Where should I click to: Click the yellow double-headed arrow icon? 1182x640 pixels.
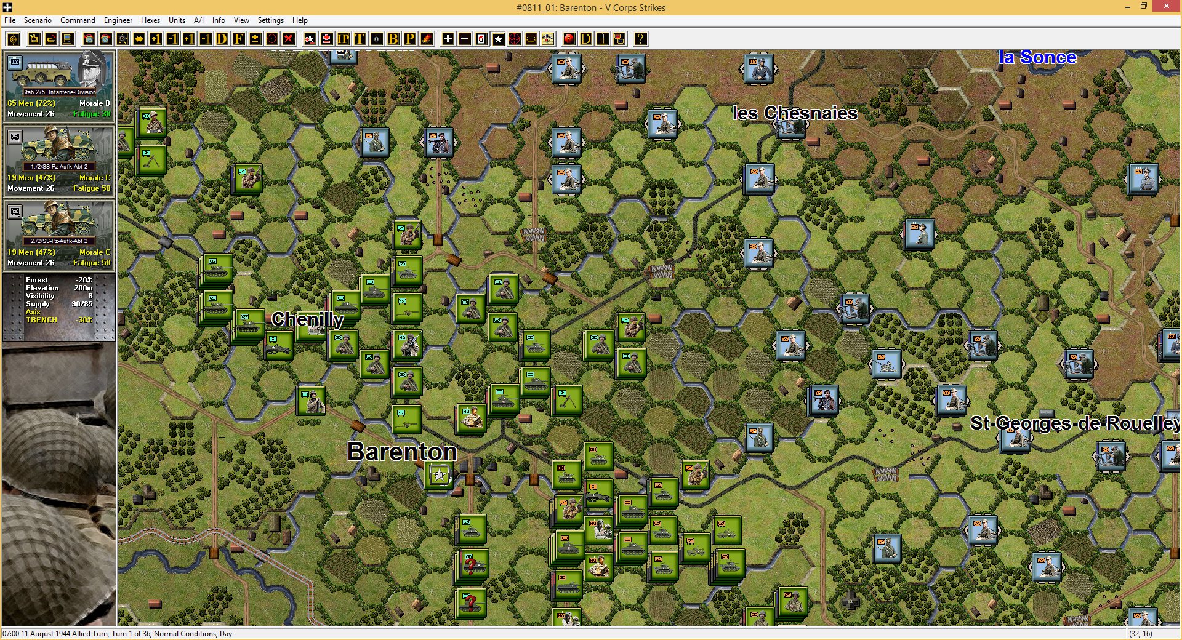pyautogui.click(x=139, y=39)
